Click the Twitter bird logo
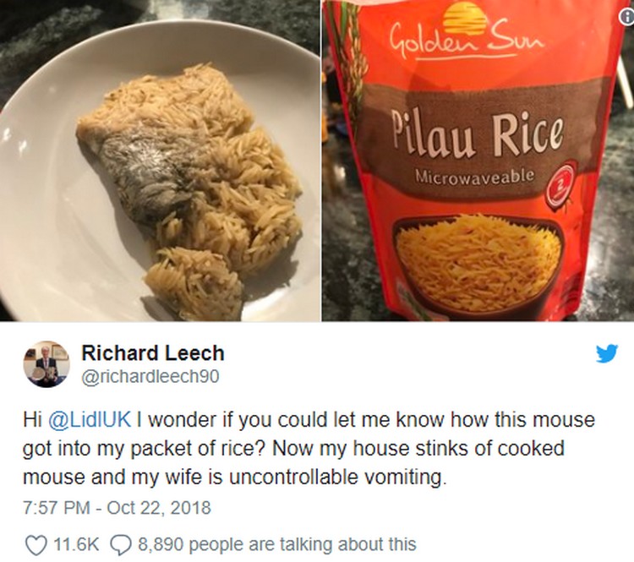The image size is (634, 562). point(606,354)
